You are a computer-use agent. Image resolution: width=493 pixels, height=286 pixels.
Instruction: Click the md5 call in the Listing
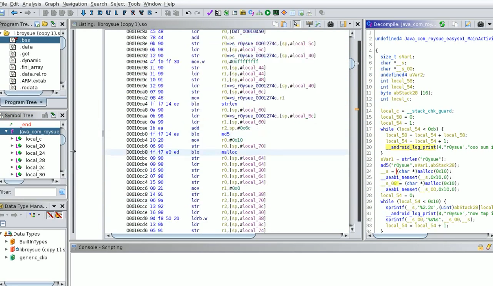[x=226, y=134]
